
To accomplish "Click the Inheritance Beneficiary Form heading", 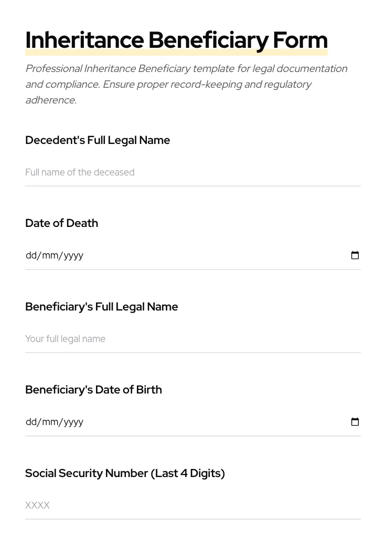I will pos(176,40).
